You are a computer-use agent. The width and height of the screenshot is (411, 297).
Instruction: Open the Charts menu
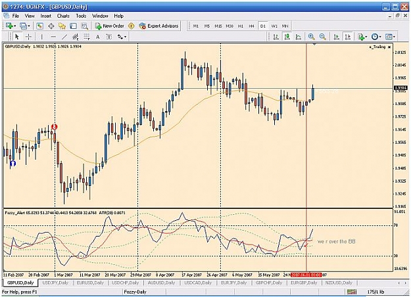[63, 16]
